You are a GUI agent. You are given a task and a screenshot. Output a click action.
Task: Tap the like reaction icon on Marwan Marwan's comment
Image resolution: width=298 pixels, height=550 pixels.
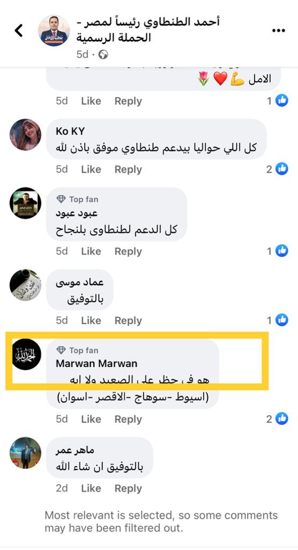pyautogui.click(x=281, y=418)
